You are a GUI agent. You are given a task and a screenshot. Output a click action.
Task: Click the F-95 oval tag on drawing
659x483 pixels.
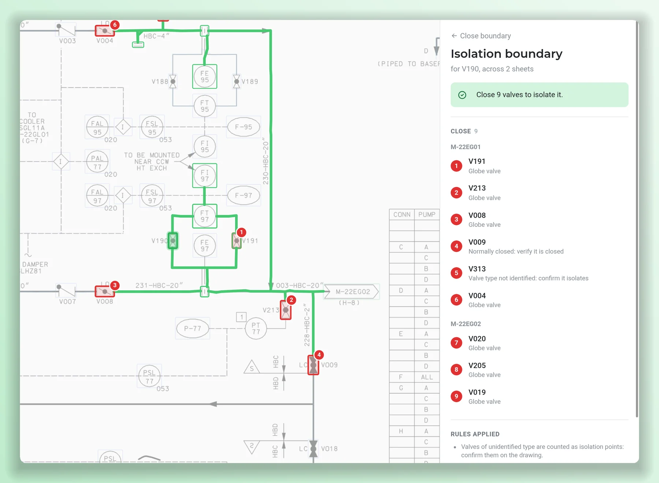[x=243, y=127]
